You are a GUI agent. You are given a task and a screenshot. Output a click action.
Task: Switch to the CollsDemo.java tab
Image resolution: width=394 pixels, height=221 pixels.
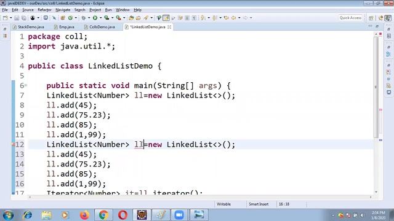click(100, 27)
